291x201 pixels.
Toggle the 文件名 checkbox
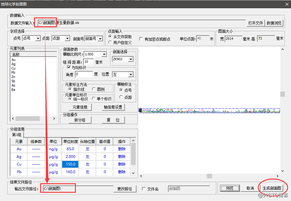(144, 189)
